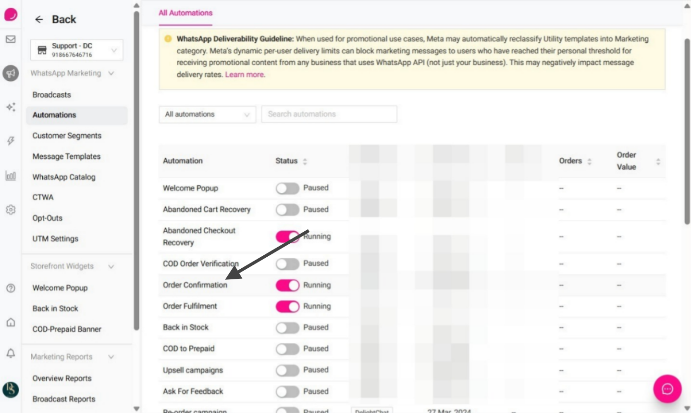Open the lightning bolt automation icon
Image resolution: width=691 pixels, height=413 pixels.
click(x=11, y=141)
